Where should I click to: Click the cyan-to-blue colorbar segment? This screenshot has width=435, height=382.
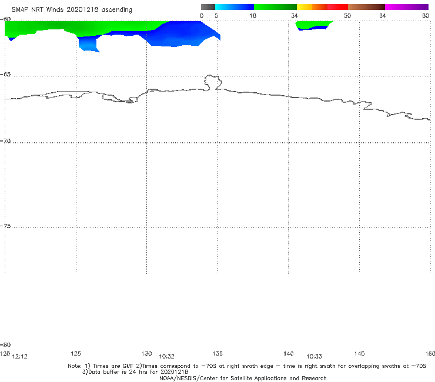tap(235, 7)
